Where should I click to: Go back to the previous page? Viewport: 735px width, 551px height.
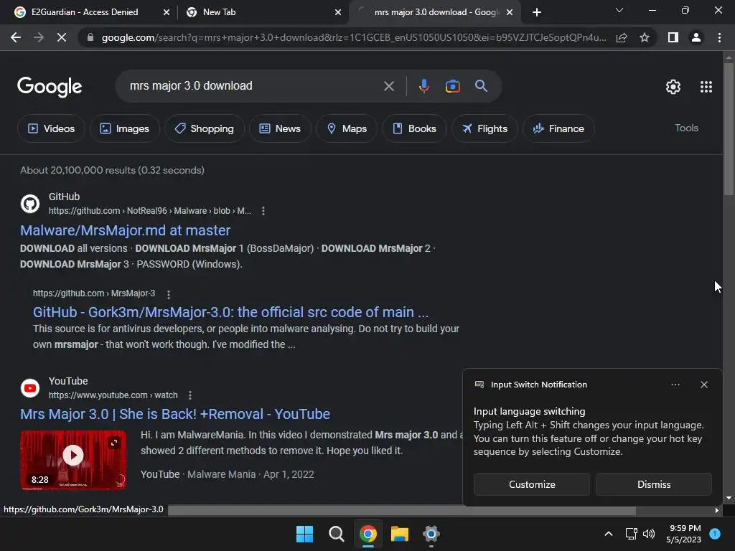[x=16, y=37]
